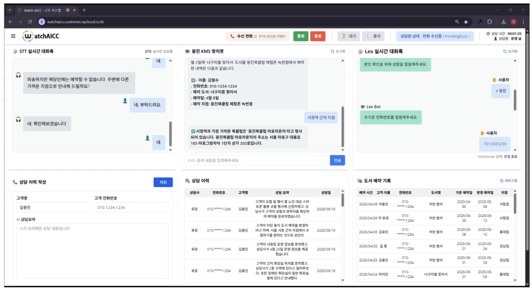This screenshot has height=291, width=532.
Task: Click the blue 전송 send button
Action: click(x=337, y=161)
